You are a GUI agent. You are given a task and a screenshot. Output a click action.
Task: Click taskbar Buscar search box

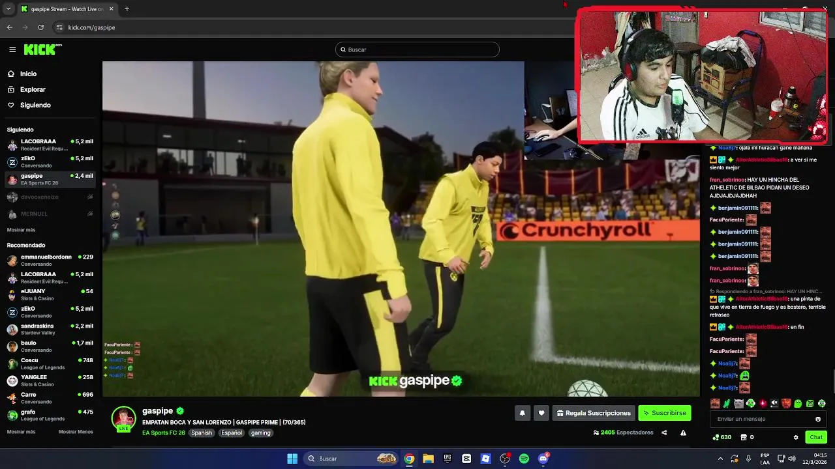pos(352,459)
